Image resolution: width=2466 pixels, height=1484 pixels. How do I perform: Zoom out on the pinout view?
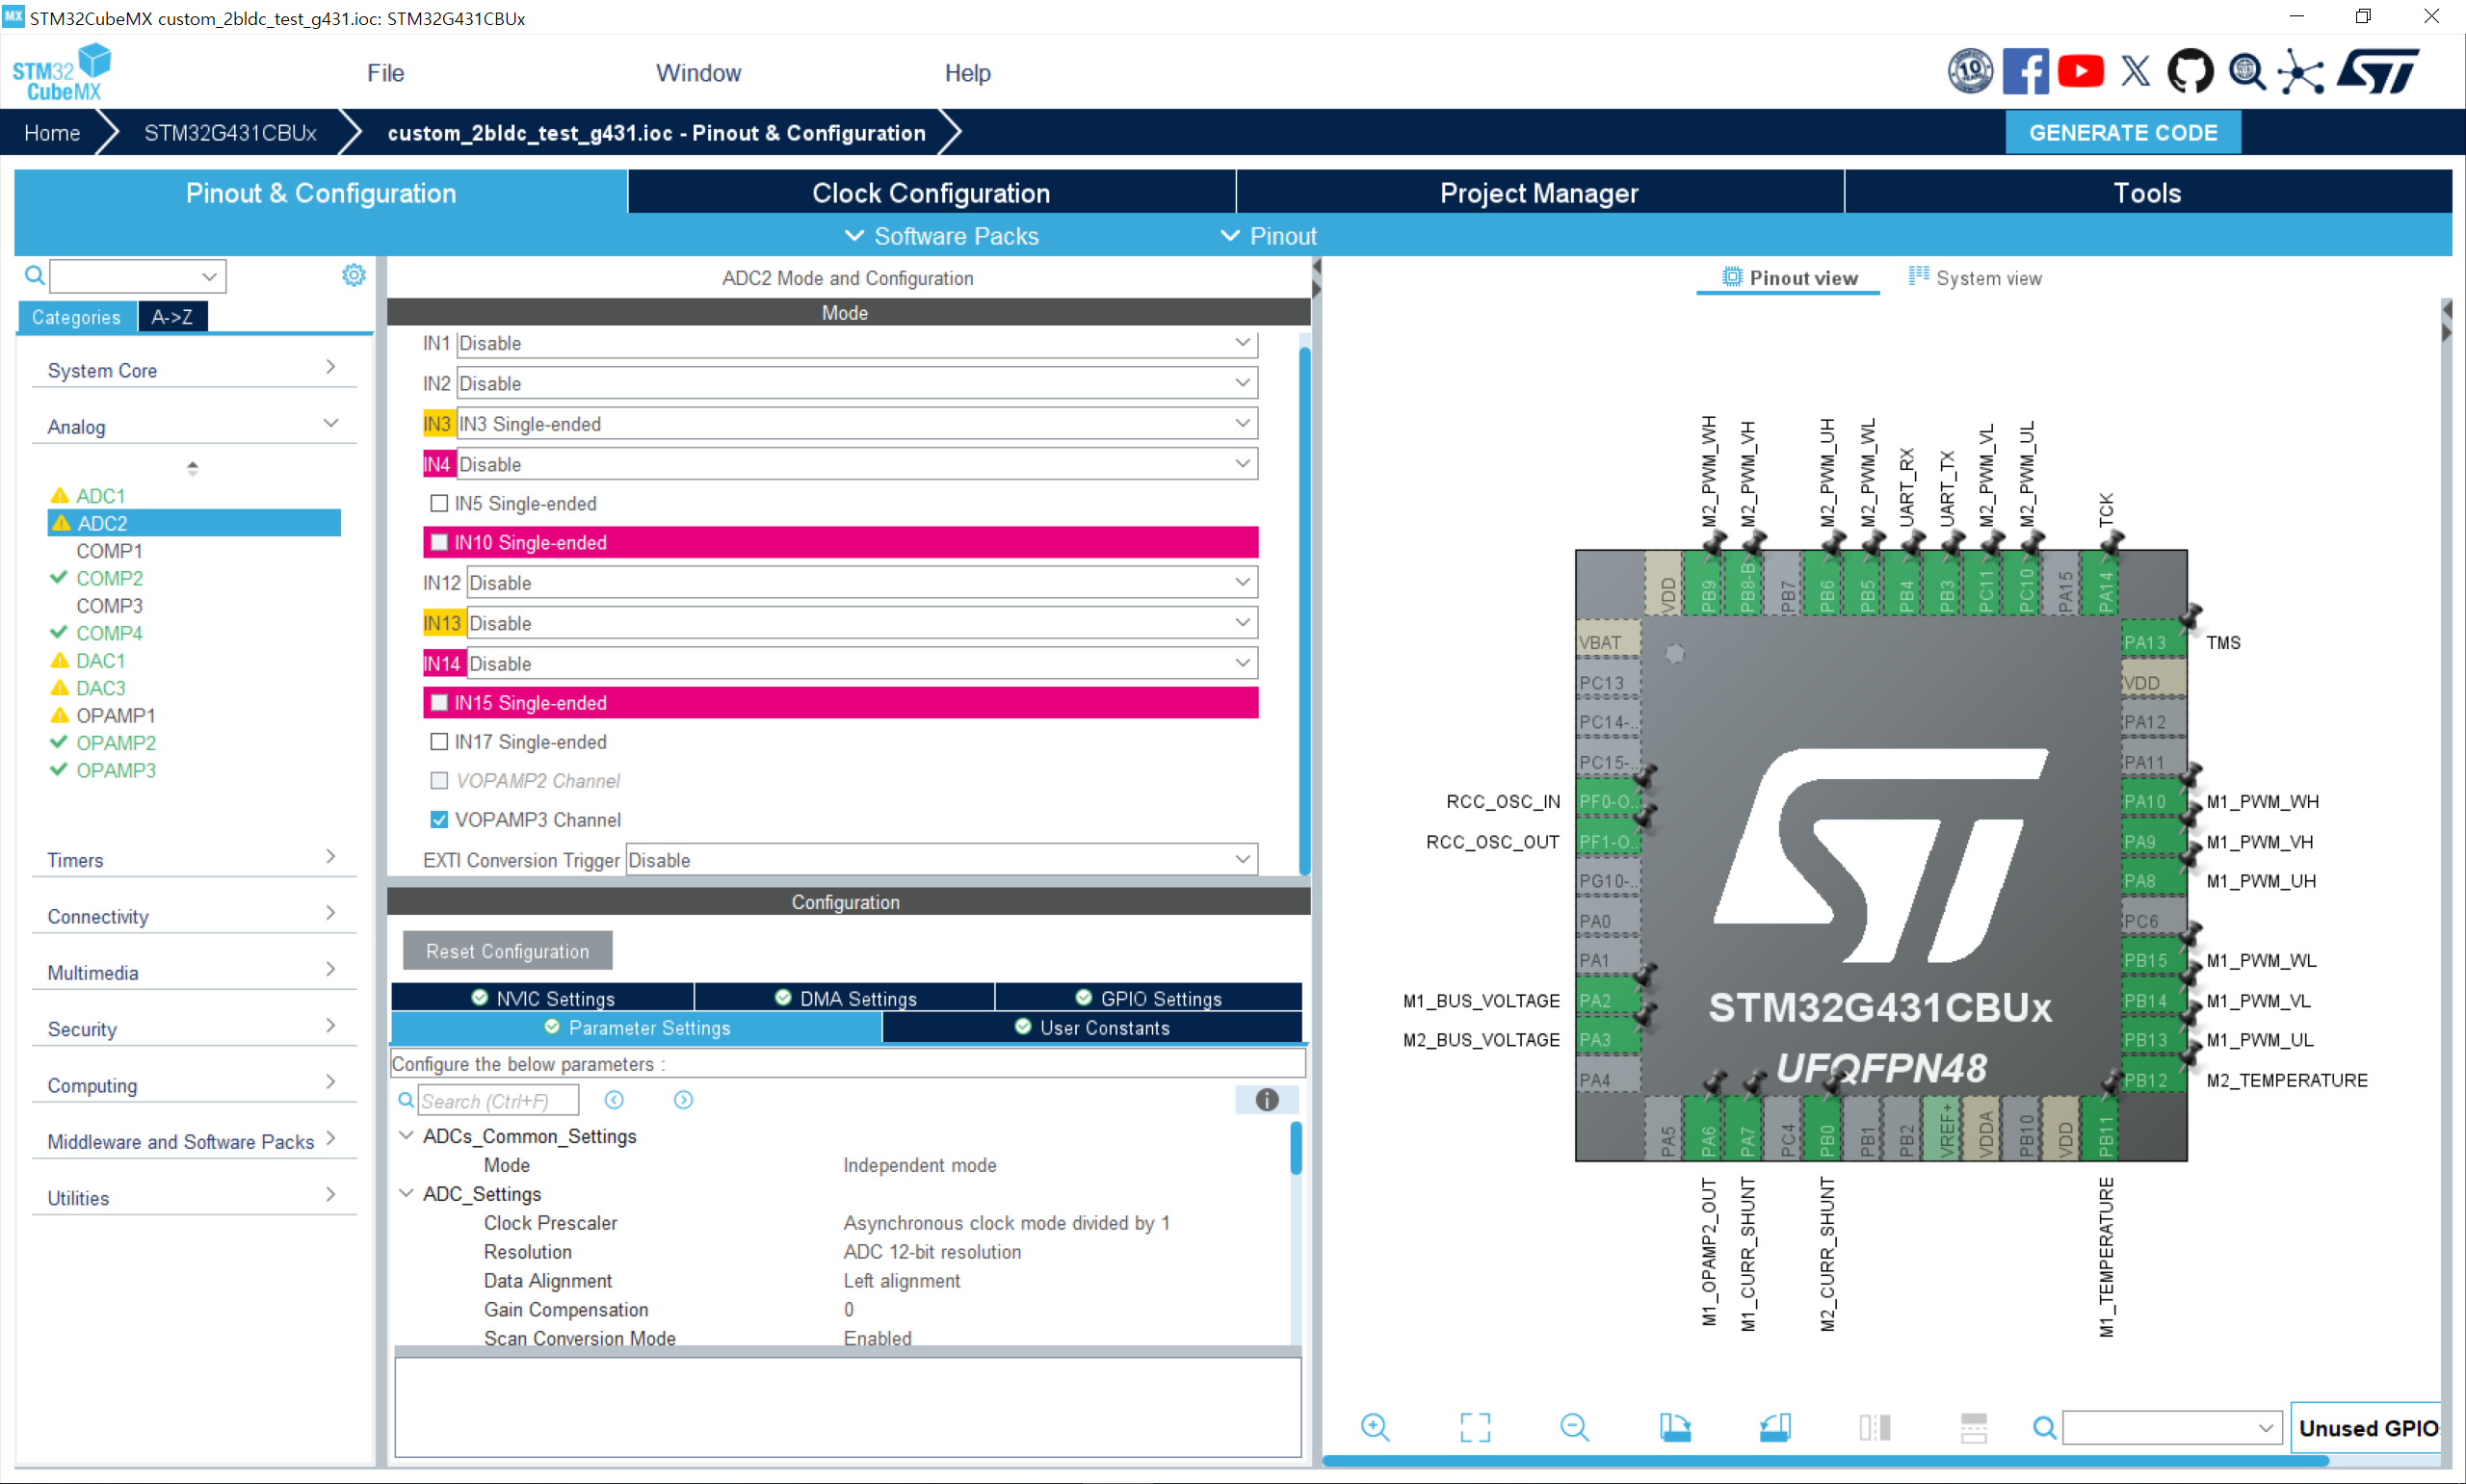1574,1427
